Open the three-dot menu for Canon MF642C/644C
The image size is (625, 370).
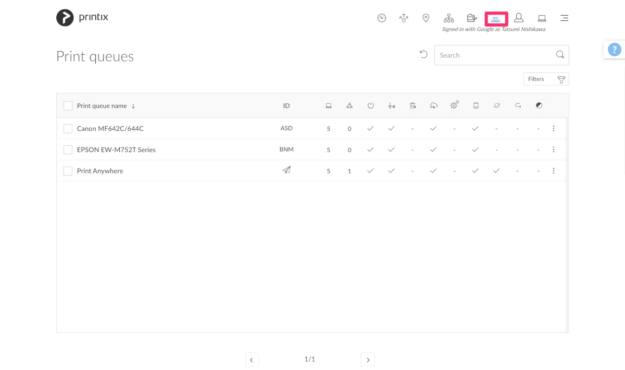pos(554,128)
